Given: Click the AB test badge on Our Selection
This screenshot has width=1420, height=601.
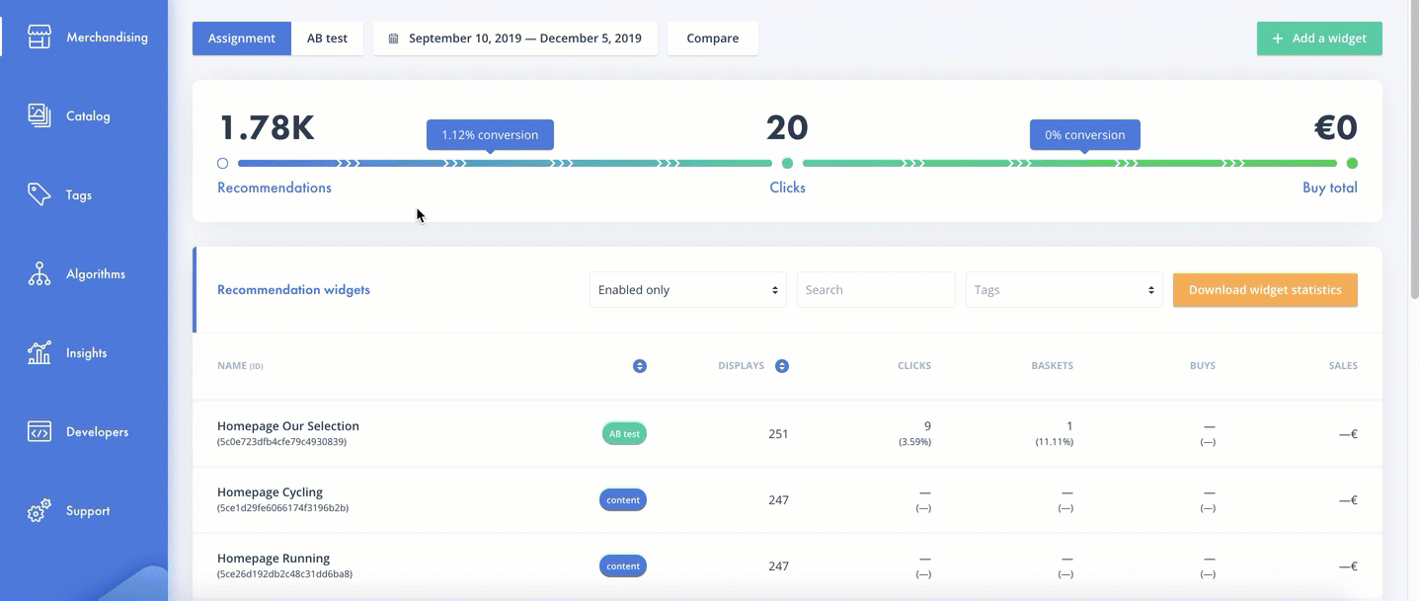Looking at the screenshot, I should point(624,434).
